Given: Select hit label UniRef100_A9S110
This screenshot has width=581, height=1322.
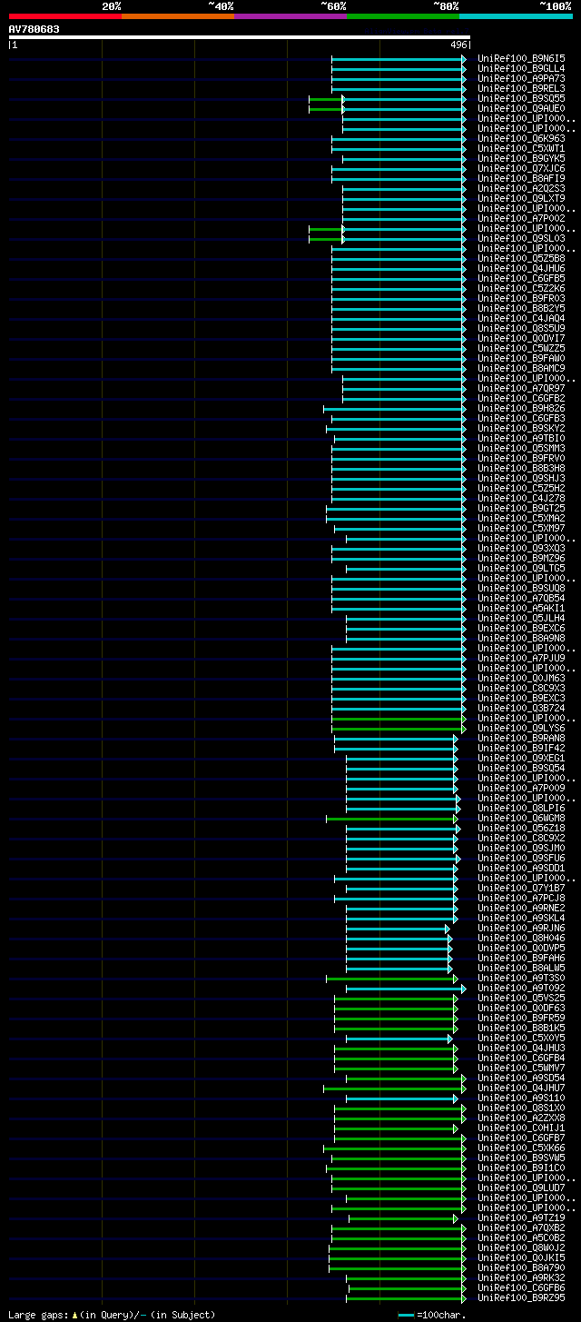Looking at the screenshot, I should (x=521, y=1098).
